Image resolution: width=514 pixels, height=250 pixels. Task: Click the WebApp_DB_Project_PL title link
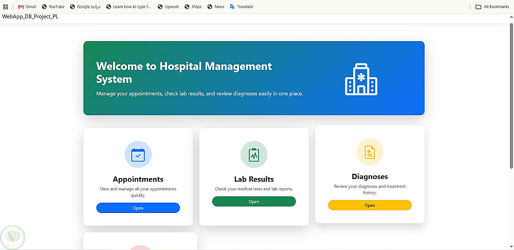click(x=30, y=17)
